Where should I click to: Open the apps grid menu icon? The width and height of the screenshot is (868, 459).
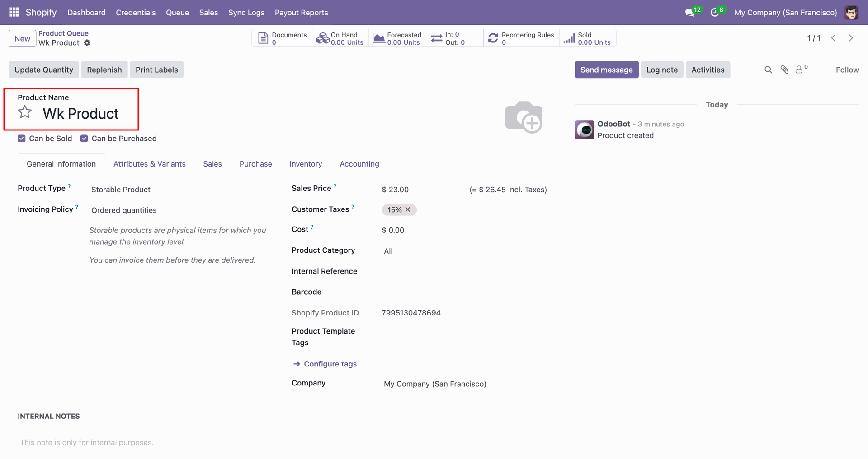click(x=14, y=12)
